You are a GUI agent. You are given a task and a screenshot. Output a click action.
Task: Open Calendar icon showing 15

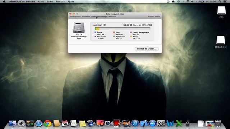click(x=65, y=123)
